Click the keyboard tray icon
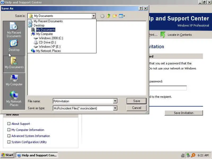This screenshot has height=159, width=212. 183,155
